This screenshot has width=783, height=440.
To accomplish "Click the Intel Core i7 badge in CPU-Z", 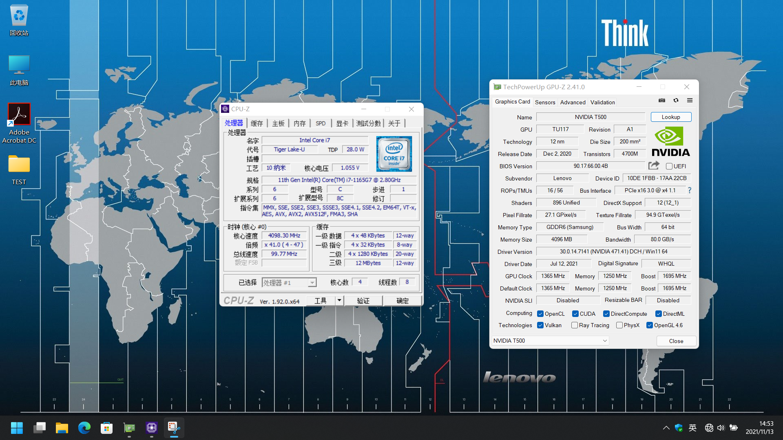I will point(394,154).
